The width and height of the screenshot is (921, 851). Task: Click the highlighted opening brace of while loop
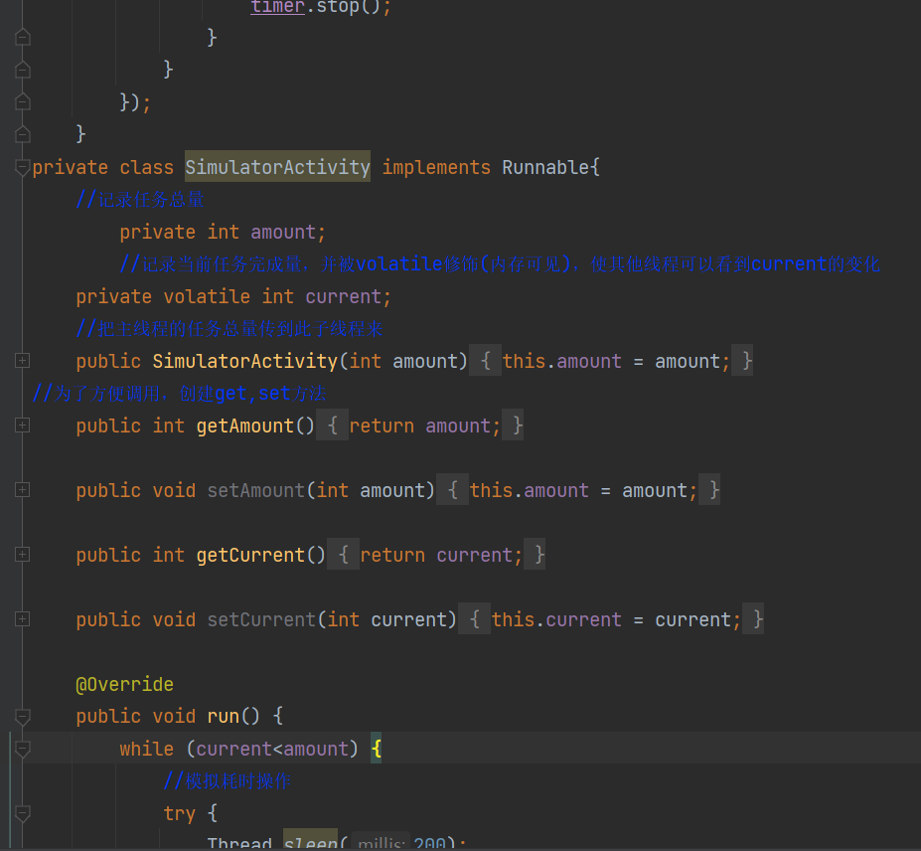376,749
